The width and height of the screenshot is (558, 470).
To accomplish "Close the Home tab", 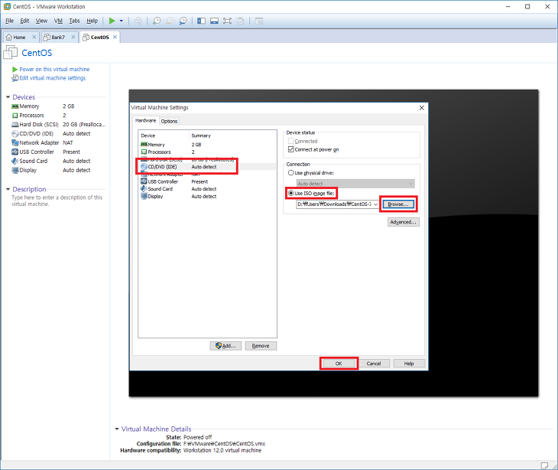I will [34, 37].
